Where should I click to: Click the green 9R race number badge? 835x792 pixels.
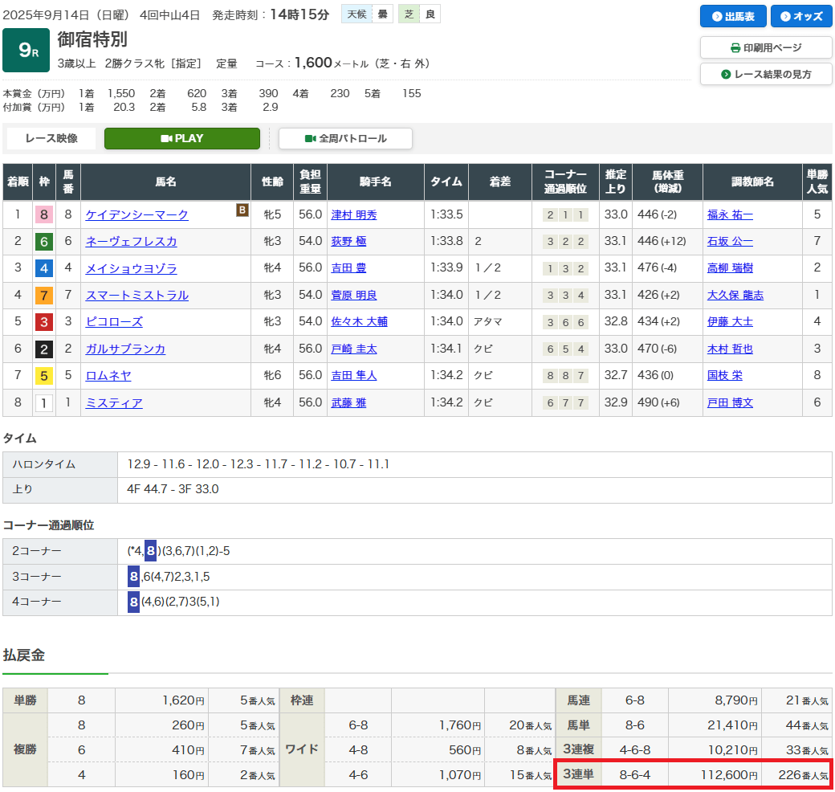(x=26, y=51)
